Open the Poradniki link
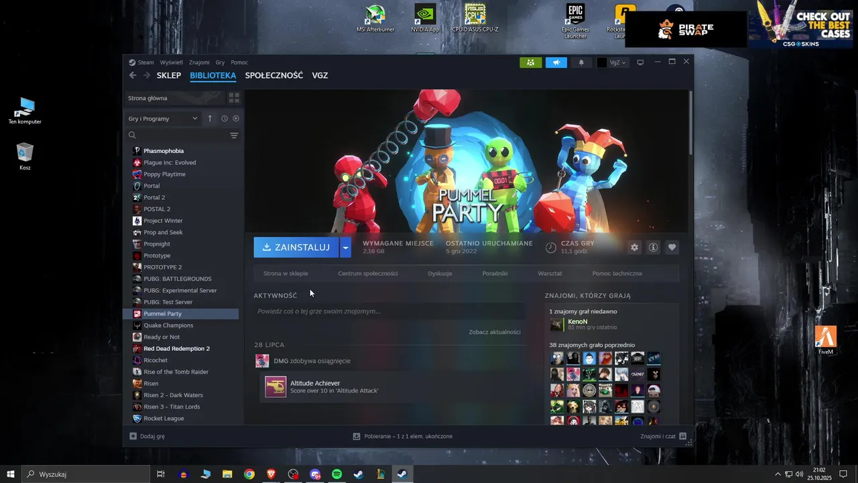The width and height of the screenshot is (858, 483). 495,274
